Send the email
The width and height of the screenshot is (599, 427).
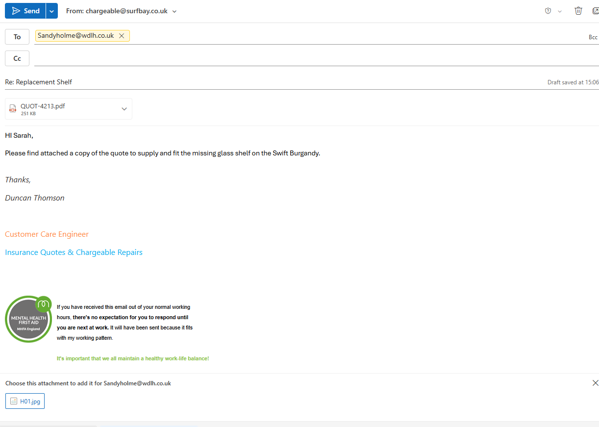click(x=25, y=11)
